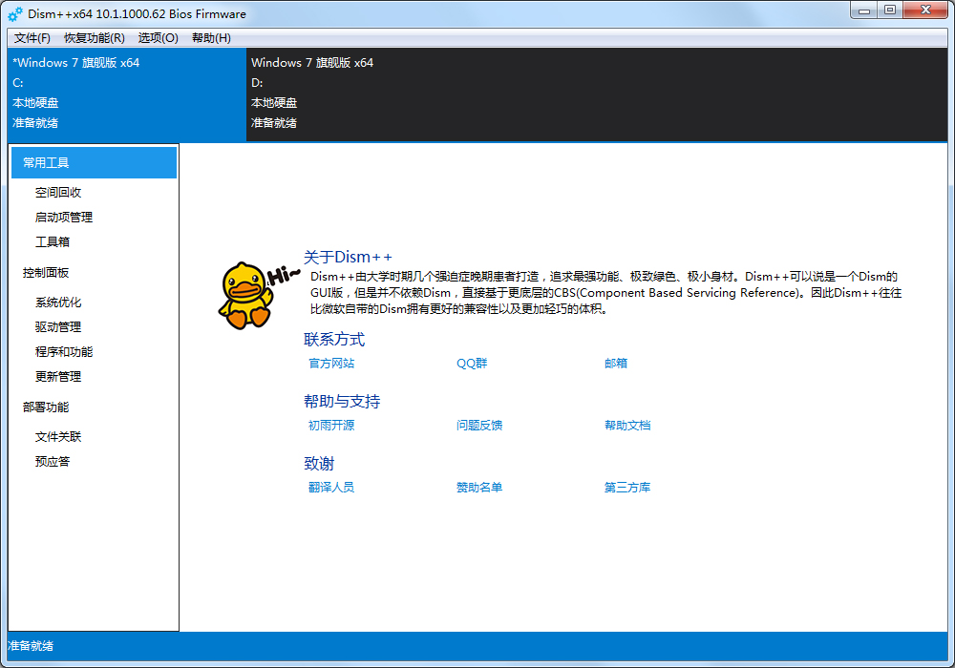Viewport: 955px width, 668px height.
Task: Click the 关于Dism++ heading
Action: [x=348, y=257]
